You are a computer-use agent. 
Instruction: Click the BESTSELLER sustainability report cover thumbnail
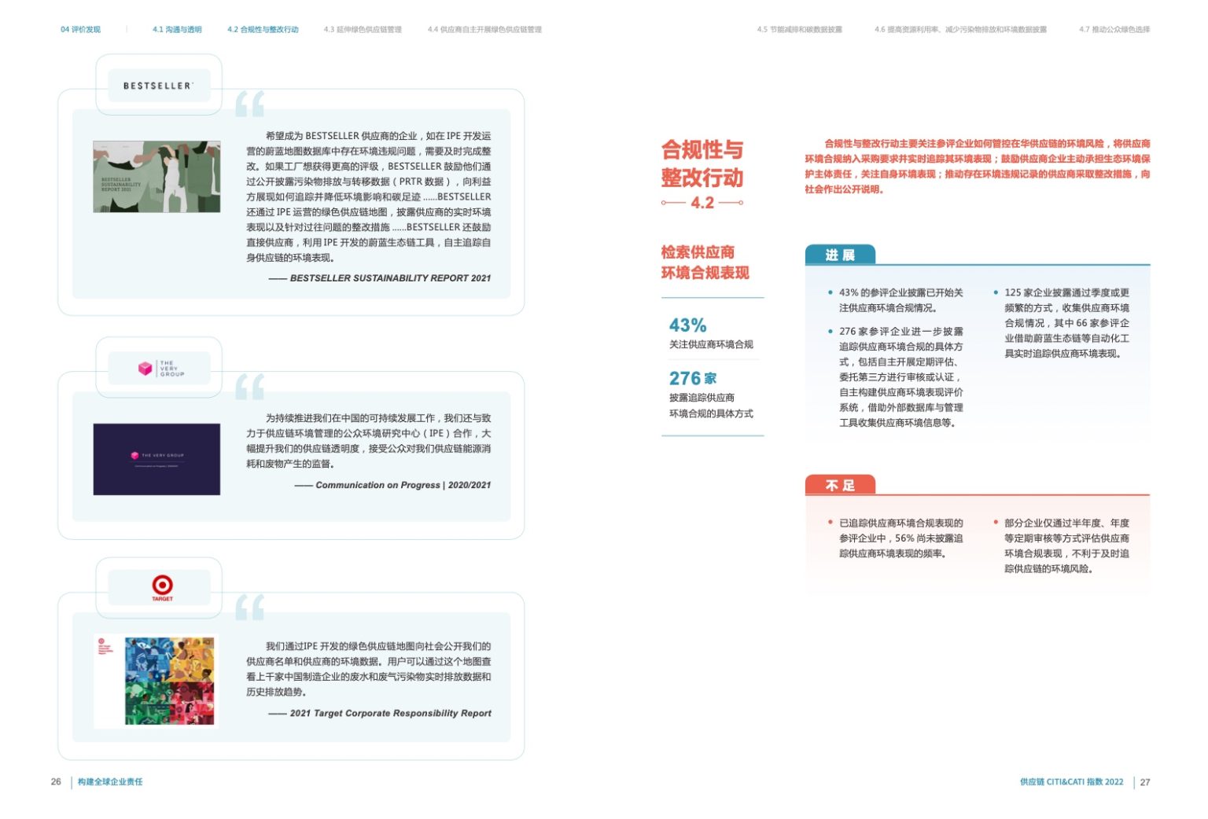157,174
